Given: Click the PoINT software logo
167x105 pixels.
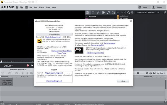Looking at the screenshot, I should point(79,51).
